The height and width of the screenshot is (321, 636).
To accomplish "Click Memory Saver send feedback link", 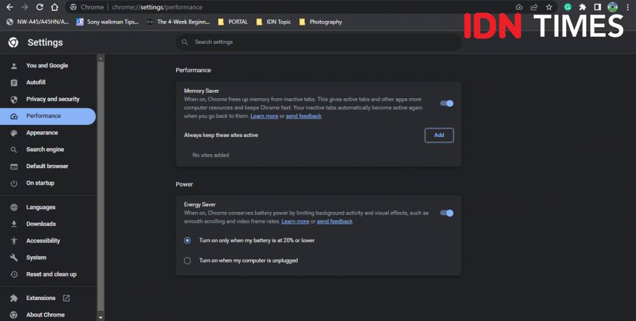I will [304, 116].
